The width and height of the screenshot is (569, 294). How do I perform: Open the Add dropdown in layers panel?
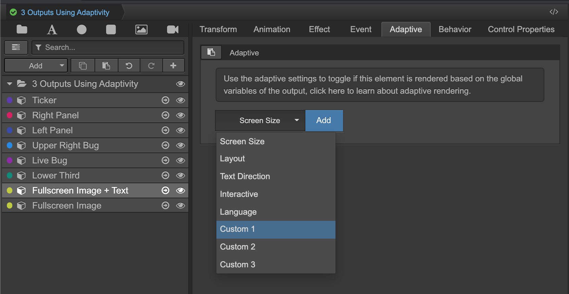click(x=36, y=66)
